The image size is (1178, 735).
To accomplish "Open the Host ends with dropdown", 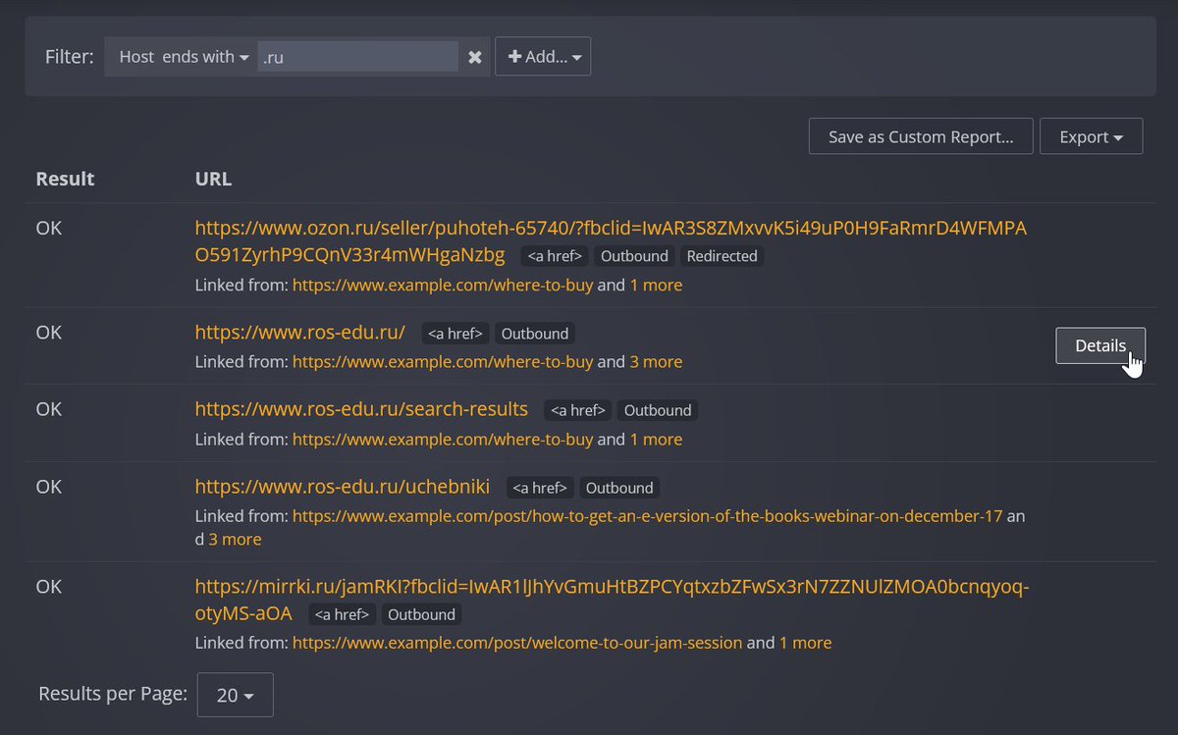I will click(x=184, y=57).
